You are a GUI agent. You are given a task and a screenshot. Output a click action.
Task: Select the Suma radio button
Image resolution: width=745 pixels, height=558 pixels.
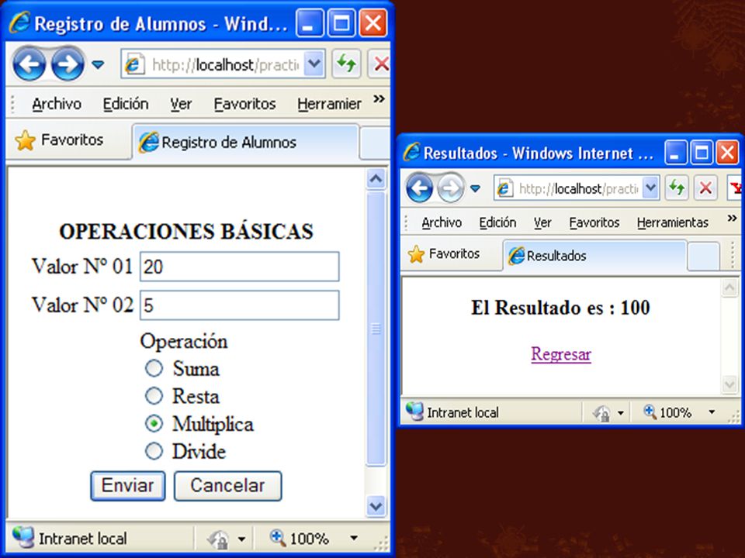(x=154, y=368)
